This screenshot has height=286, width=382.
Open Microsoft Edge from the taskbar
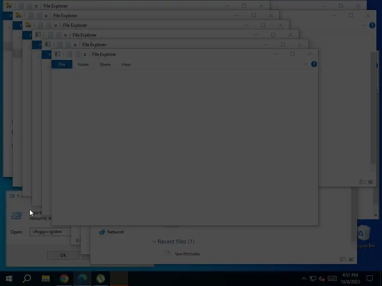[82, 279]
